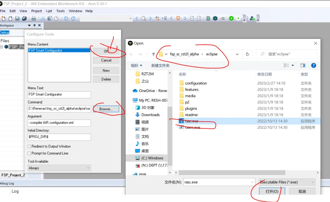Open the Project menu
Screen dimensions: 330x202
click(x=36, y=11)
